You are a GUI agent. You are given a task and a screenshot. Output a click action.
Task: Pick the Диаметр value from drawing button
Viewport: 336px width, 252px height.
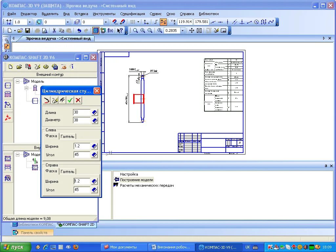point(95,120)
